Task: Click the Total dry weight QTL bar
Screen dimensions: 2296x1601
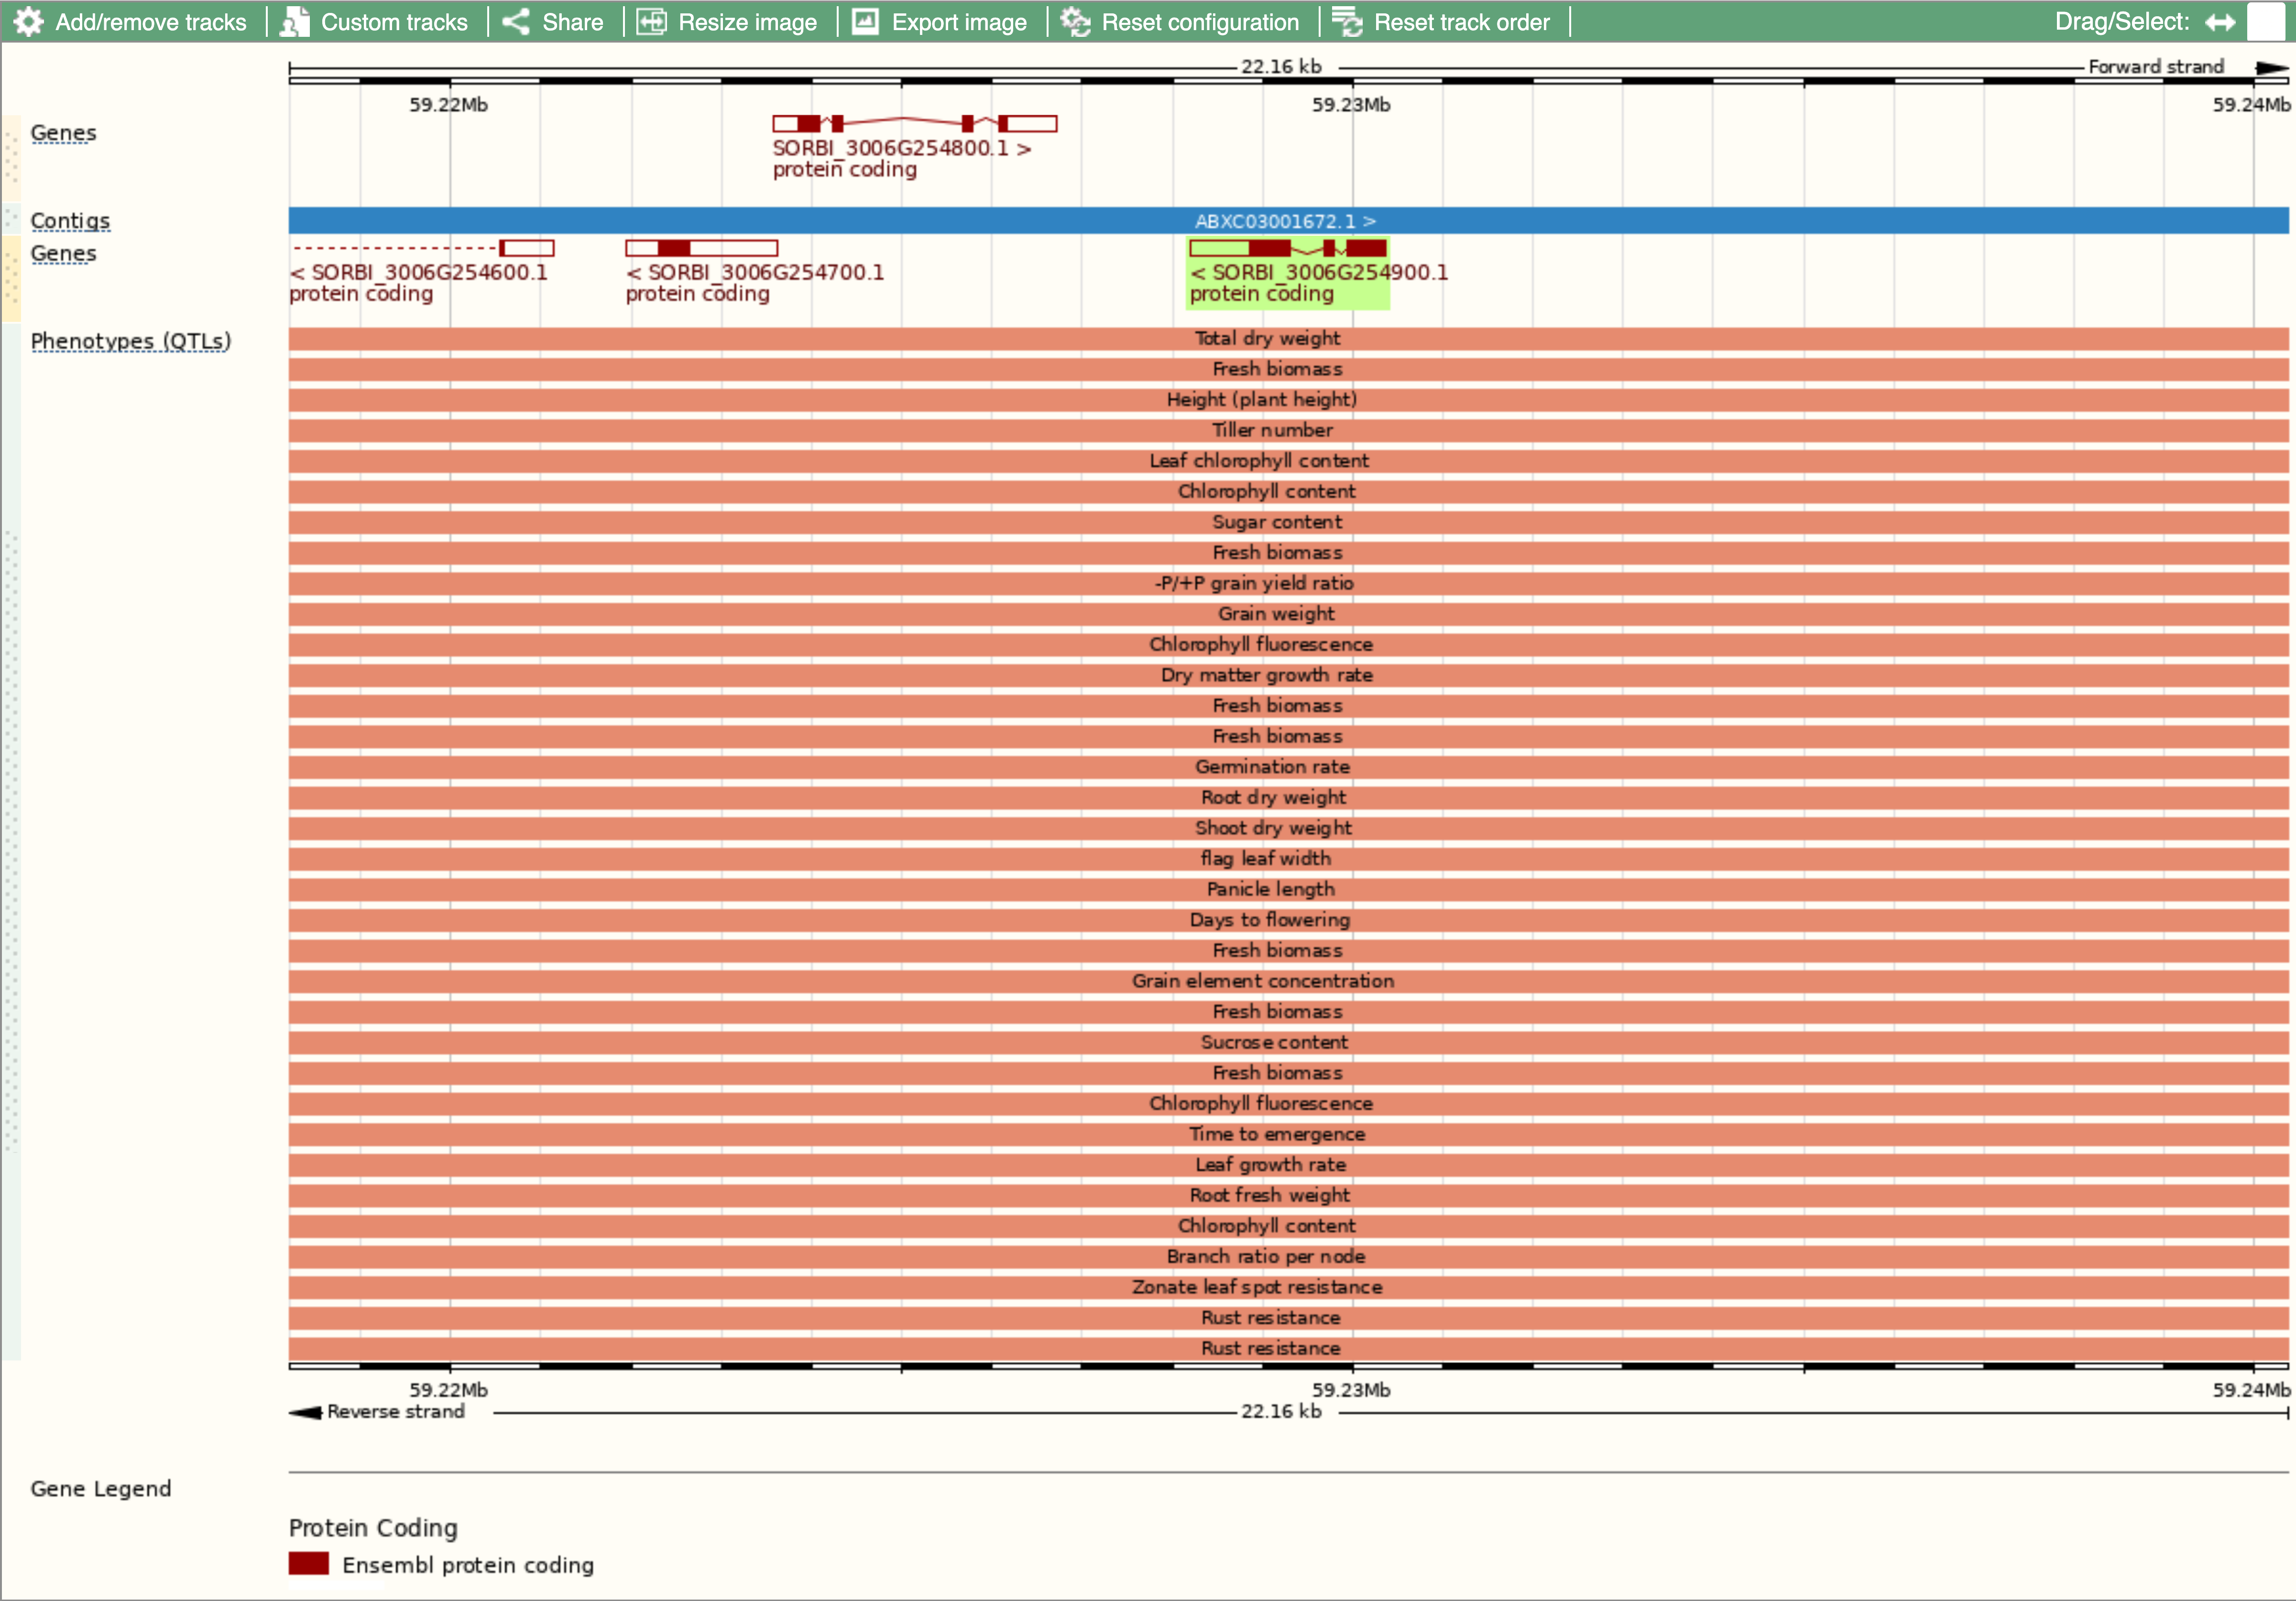Action: [1288, 338]
